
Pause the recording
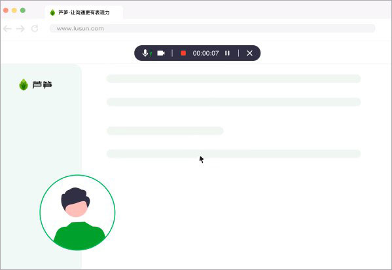point(227,53)
